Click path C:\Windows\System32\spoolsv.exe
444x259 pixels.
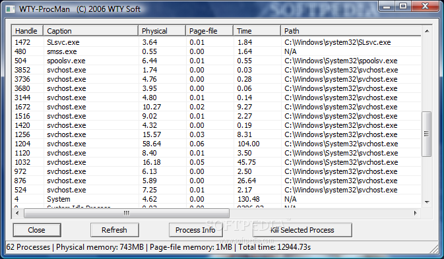[341, 61]
